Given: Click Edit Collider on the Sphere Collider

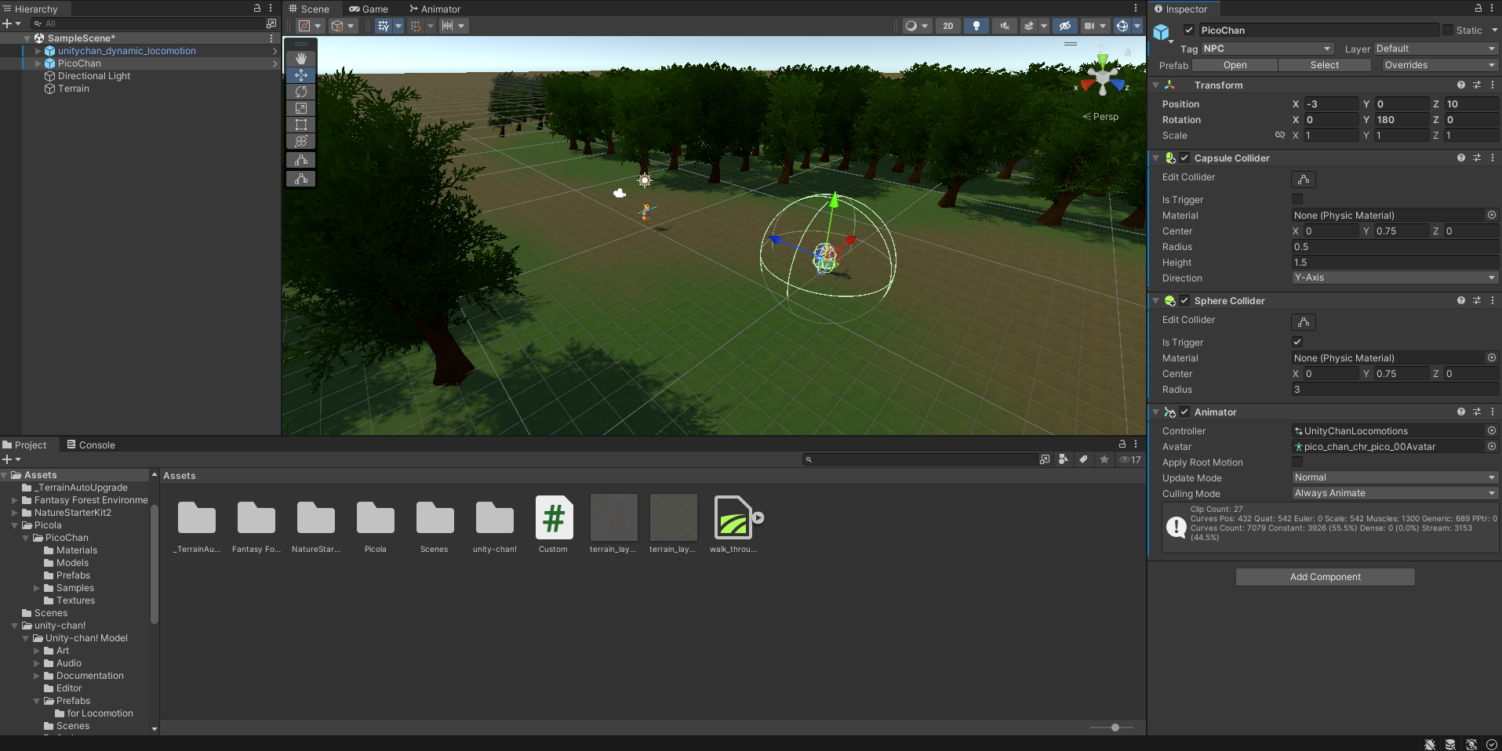Looking at the screenshot, I should (x=1302, y=321).
